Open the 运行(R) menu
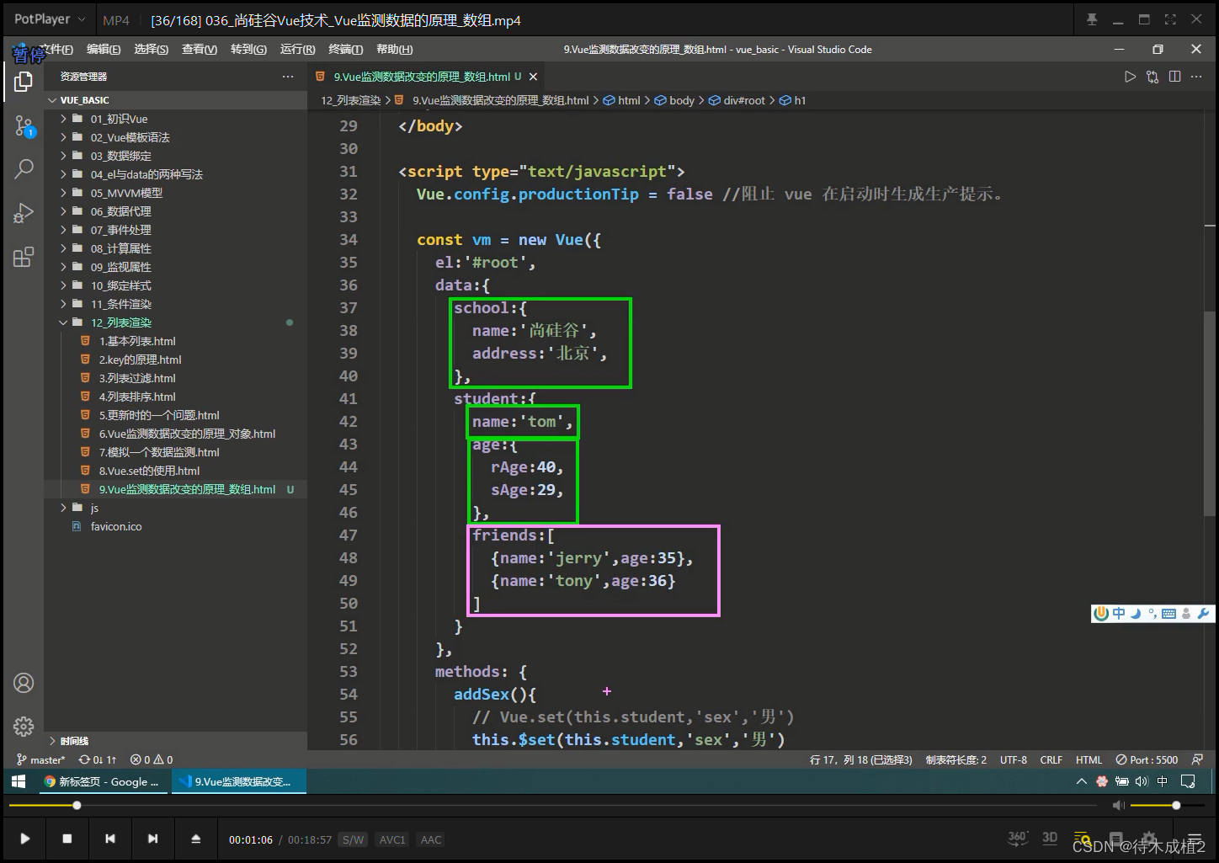The height and width of the screenshot is (863, 1219). [x=297, y=50]
